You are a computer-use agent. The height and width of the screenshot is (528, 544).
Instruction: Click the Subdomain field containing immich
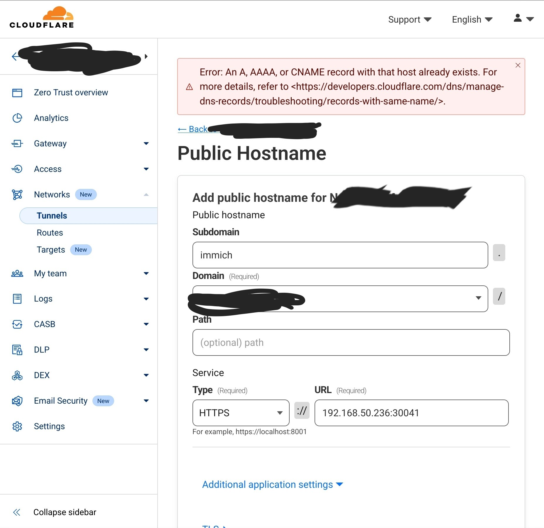pyautogui.click(x=340, y=255)
